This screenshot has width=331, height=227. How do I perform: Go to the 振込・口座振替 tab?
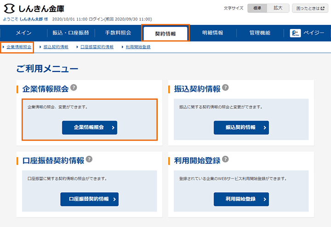71,33
